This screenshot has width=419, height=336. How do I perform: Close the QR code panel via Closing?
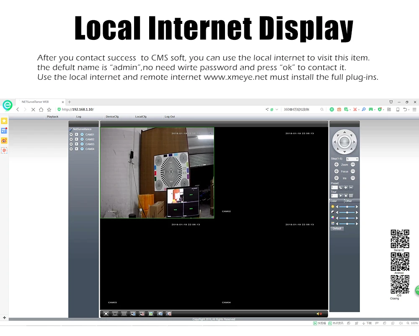click(394, 299)
